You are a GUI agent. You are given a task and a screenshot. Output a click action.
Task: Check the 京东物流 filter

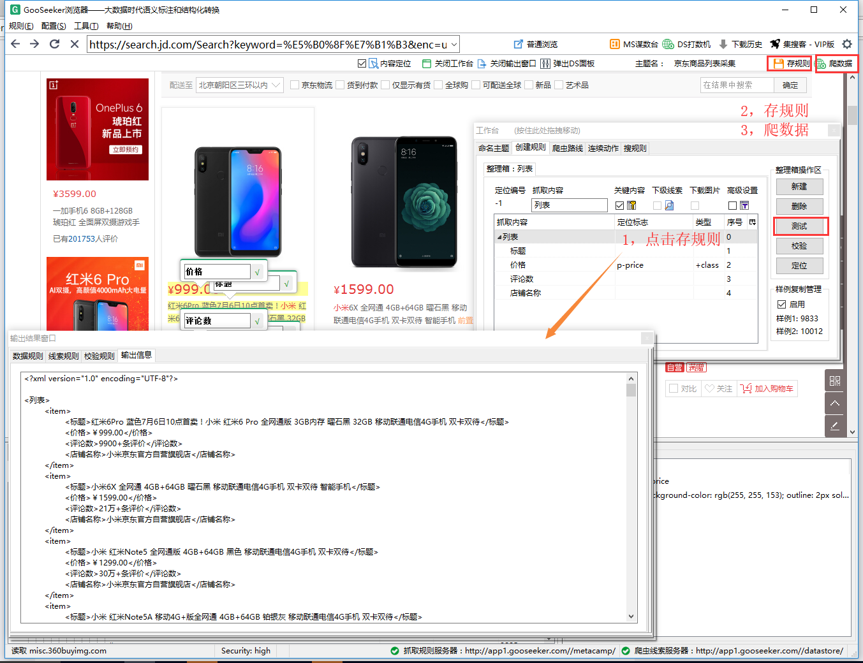[295, 85]
